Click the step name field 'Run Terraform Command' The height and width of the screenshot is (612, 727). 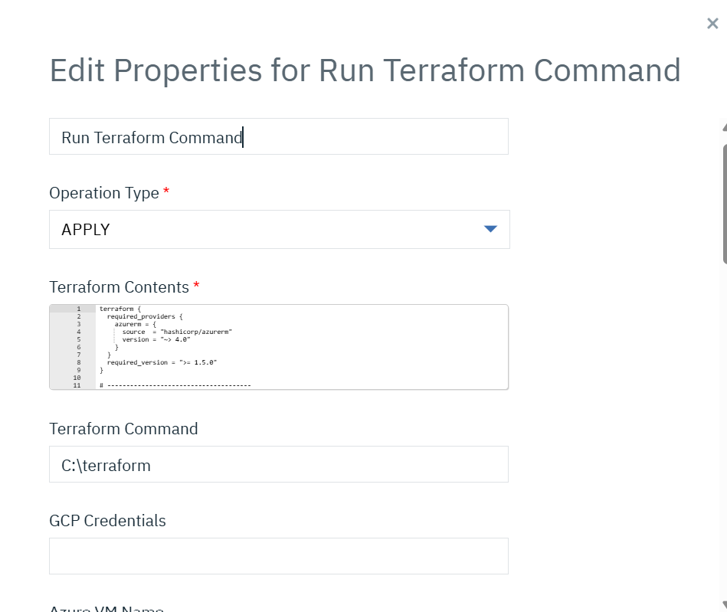[278, 137]
